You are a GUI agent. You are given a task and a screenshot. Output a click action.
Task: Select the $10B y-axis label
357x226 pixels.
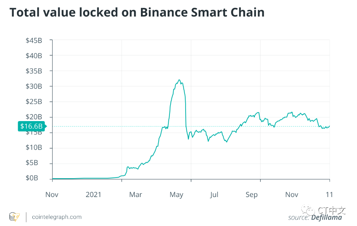pyautogui.click(x=34, y=148)
